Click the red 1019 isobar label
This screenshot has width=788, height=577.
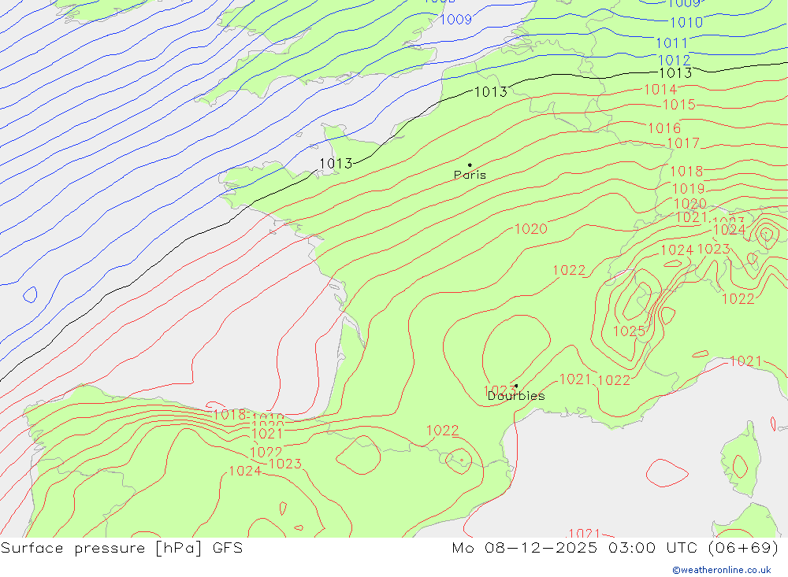(689, 188)
